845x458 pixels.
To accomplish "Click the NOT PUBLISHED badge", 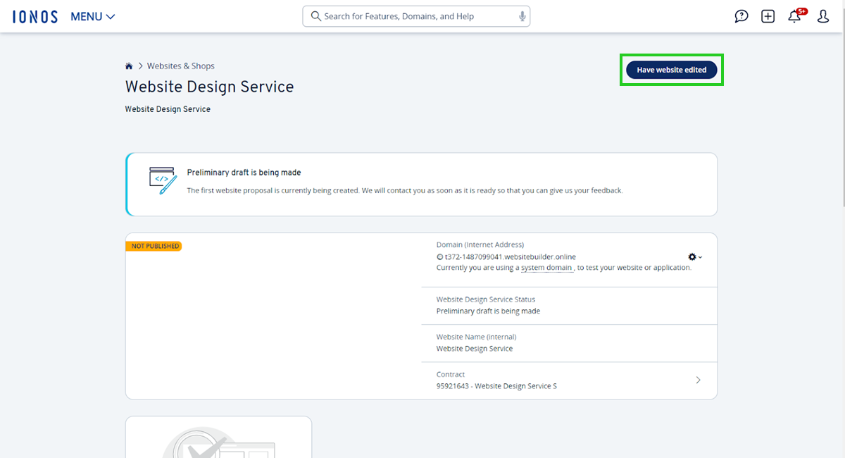I will pyautogui.click(x=154, y=246).
